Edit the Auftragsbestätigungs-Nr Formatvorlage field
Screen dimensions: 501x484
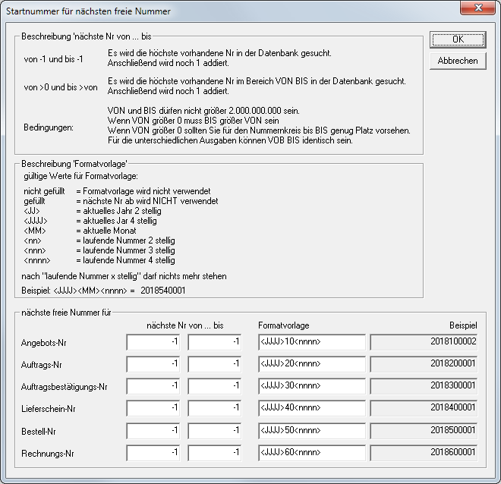click(311, 386)
